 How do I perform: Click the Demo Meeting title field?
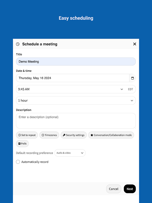[x=76, y=62]
